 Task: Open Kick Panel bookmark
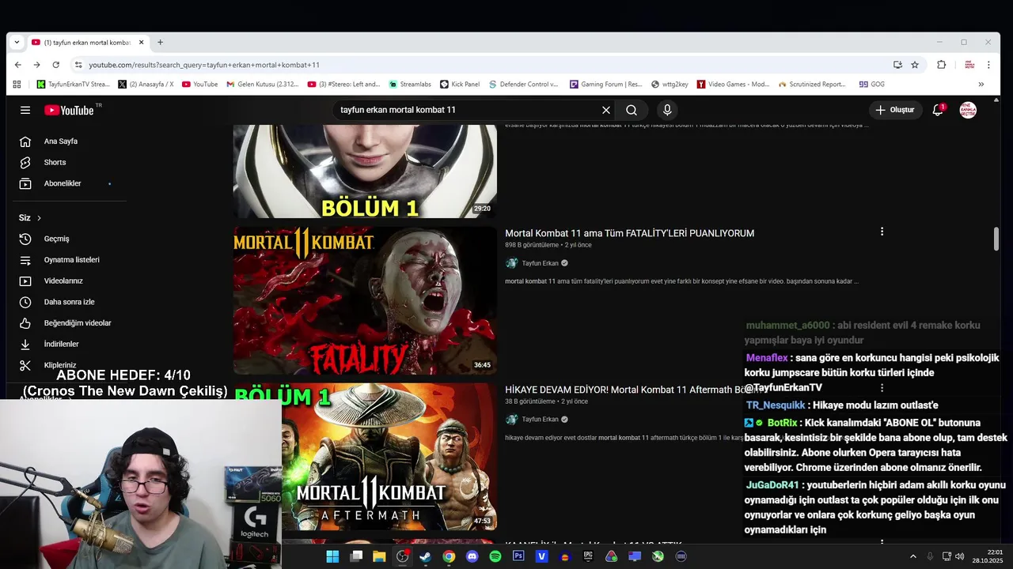pos(460,84)
